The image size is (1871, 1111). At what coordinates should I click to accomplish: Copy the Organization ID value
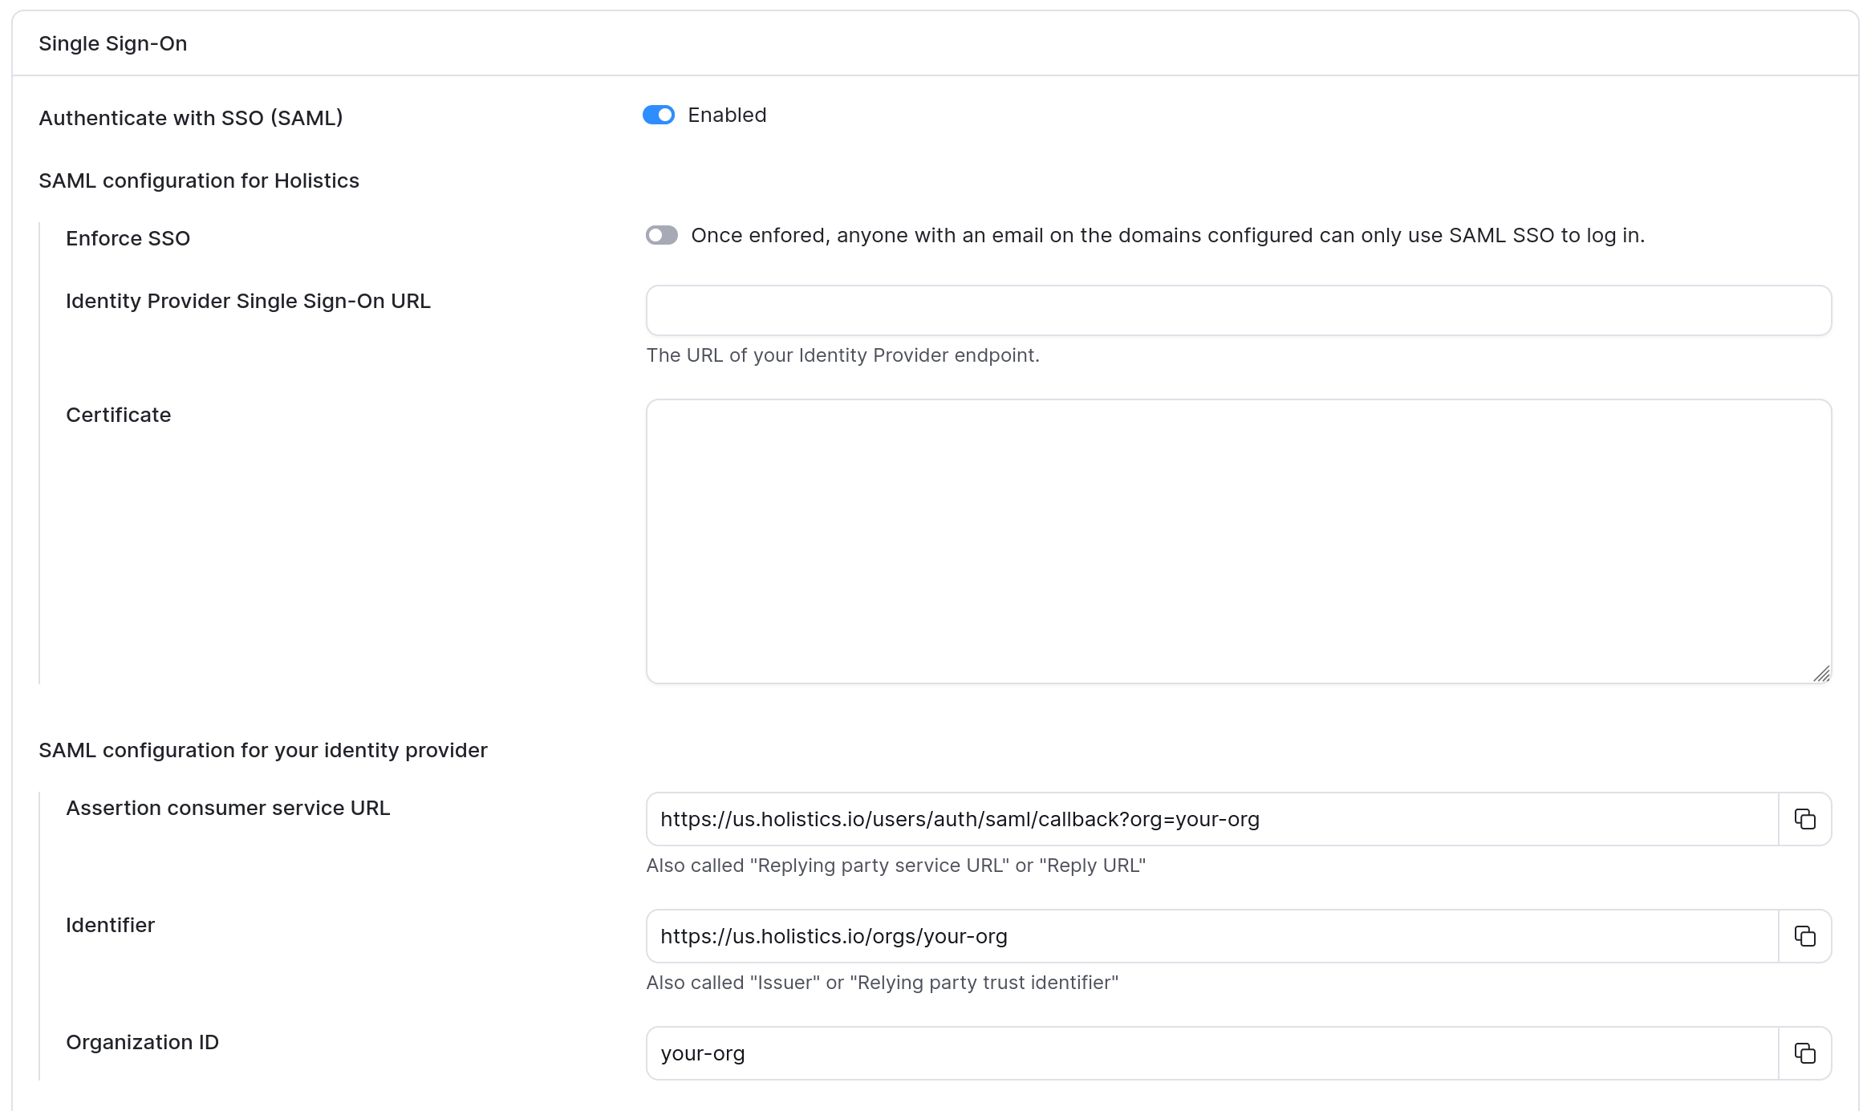[x=1804, y=1053]
